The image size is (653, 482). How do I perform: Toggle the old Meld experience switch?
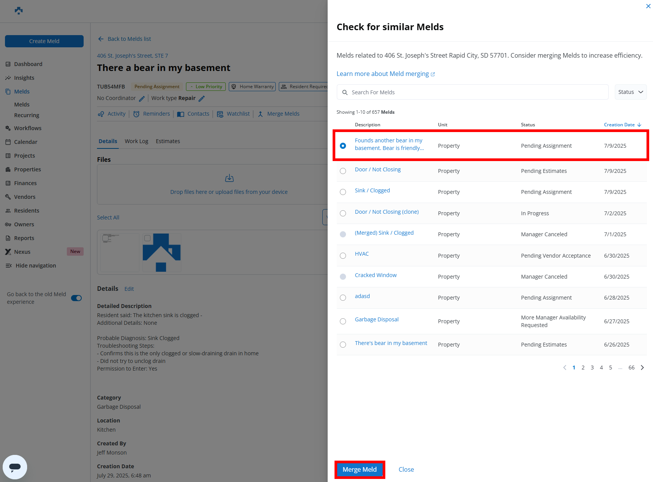tap(76, 298)
